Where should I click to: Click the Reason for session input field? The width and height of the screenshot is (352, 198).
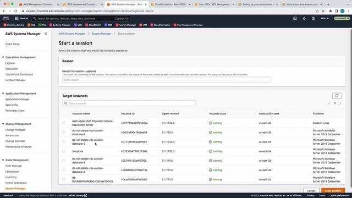166,80
